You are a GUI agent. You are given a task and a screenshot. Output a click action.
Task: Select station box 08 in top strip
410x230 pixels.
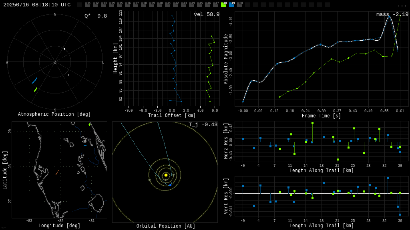click(x=143, y=5)
